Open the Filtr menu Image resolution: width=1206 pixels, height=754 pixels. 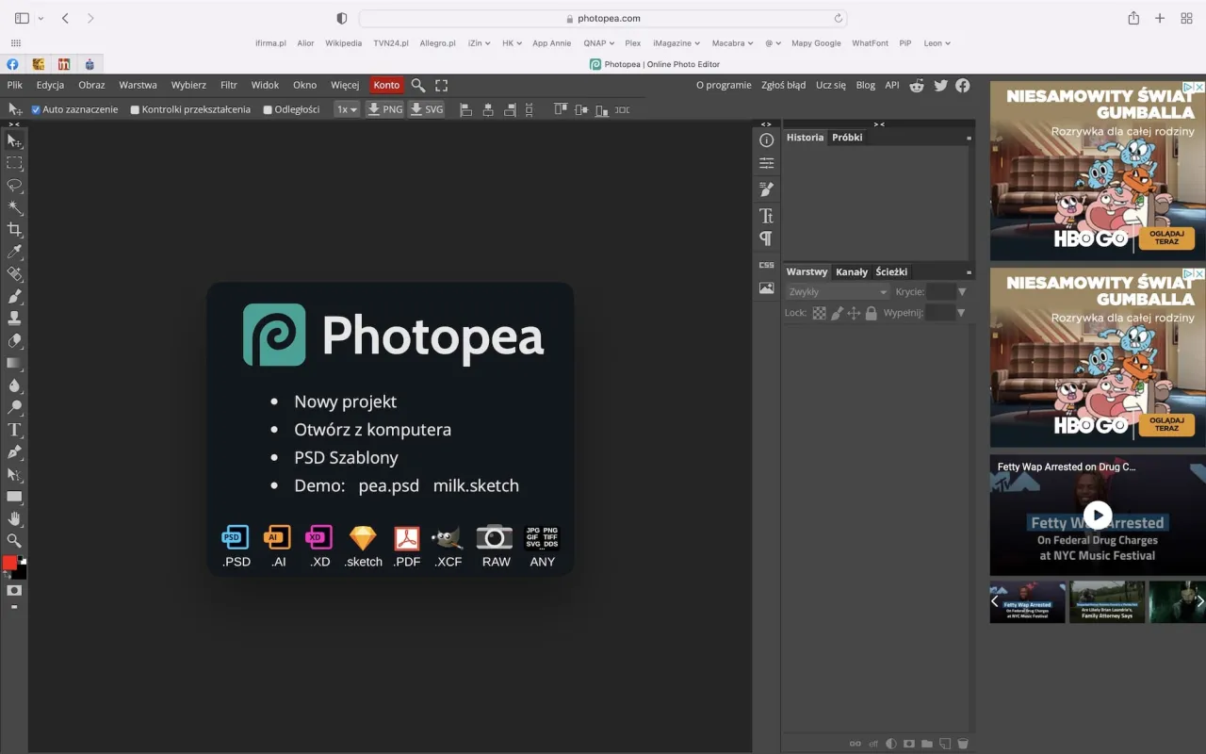pos(228,85)
